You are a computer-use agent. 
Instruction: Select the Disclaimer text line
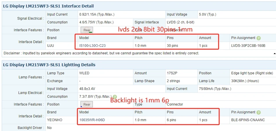(101, 53)
